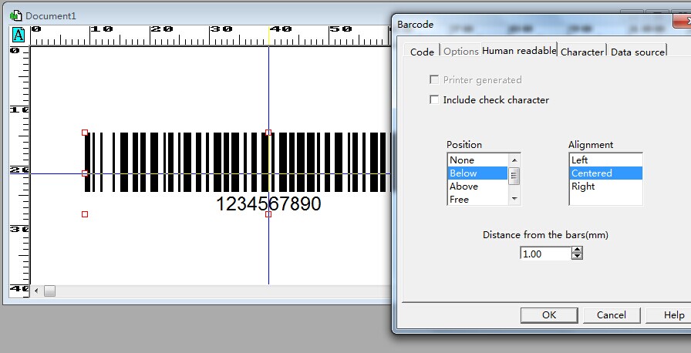Select Below in Position list
This screenshot has width=691, height=353.
(477, 173)
